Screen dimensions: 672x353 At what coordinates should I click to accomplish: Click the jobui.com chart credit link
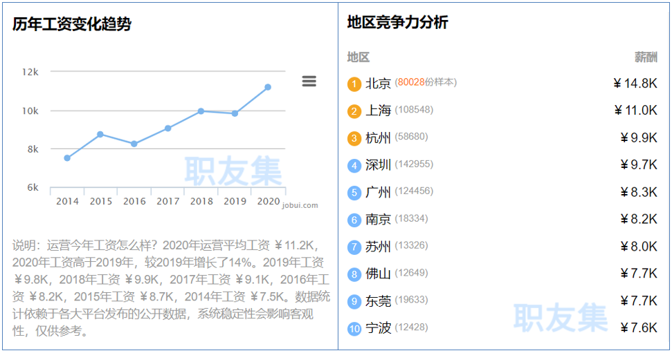click(x=300, y=205)
